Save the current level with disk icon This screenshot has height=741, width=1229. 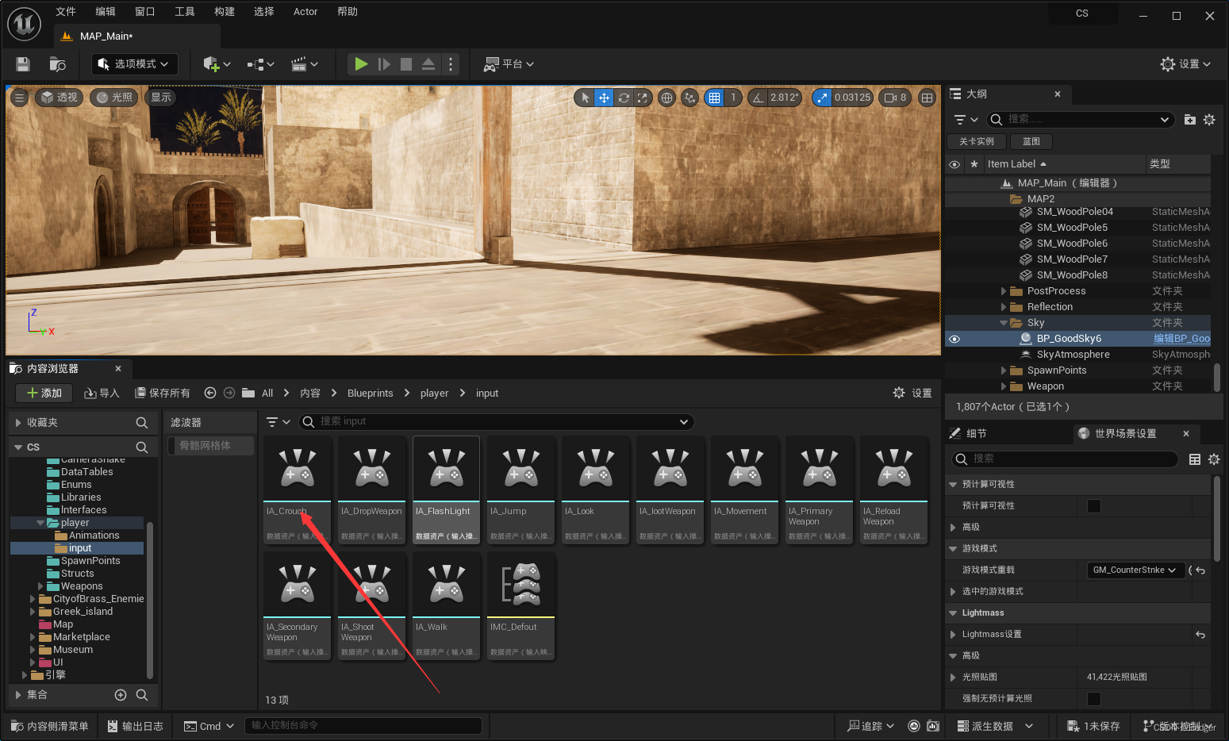coord(23,64)
